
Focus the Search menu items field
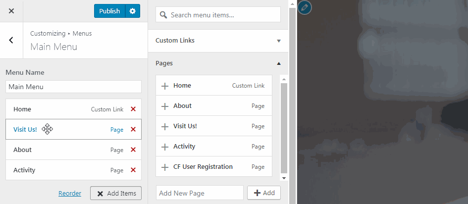tap(223, 15)
